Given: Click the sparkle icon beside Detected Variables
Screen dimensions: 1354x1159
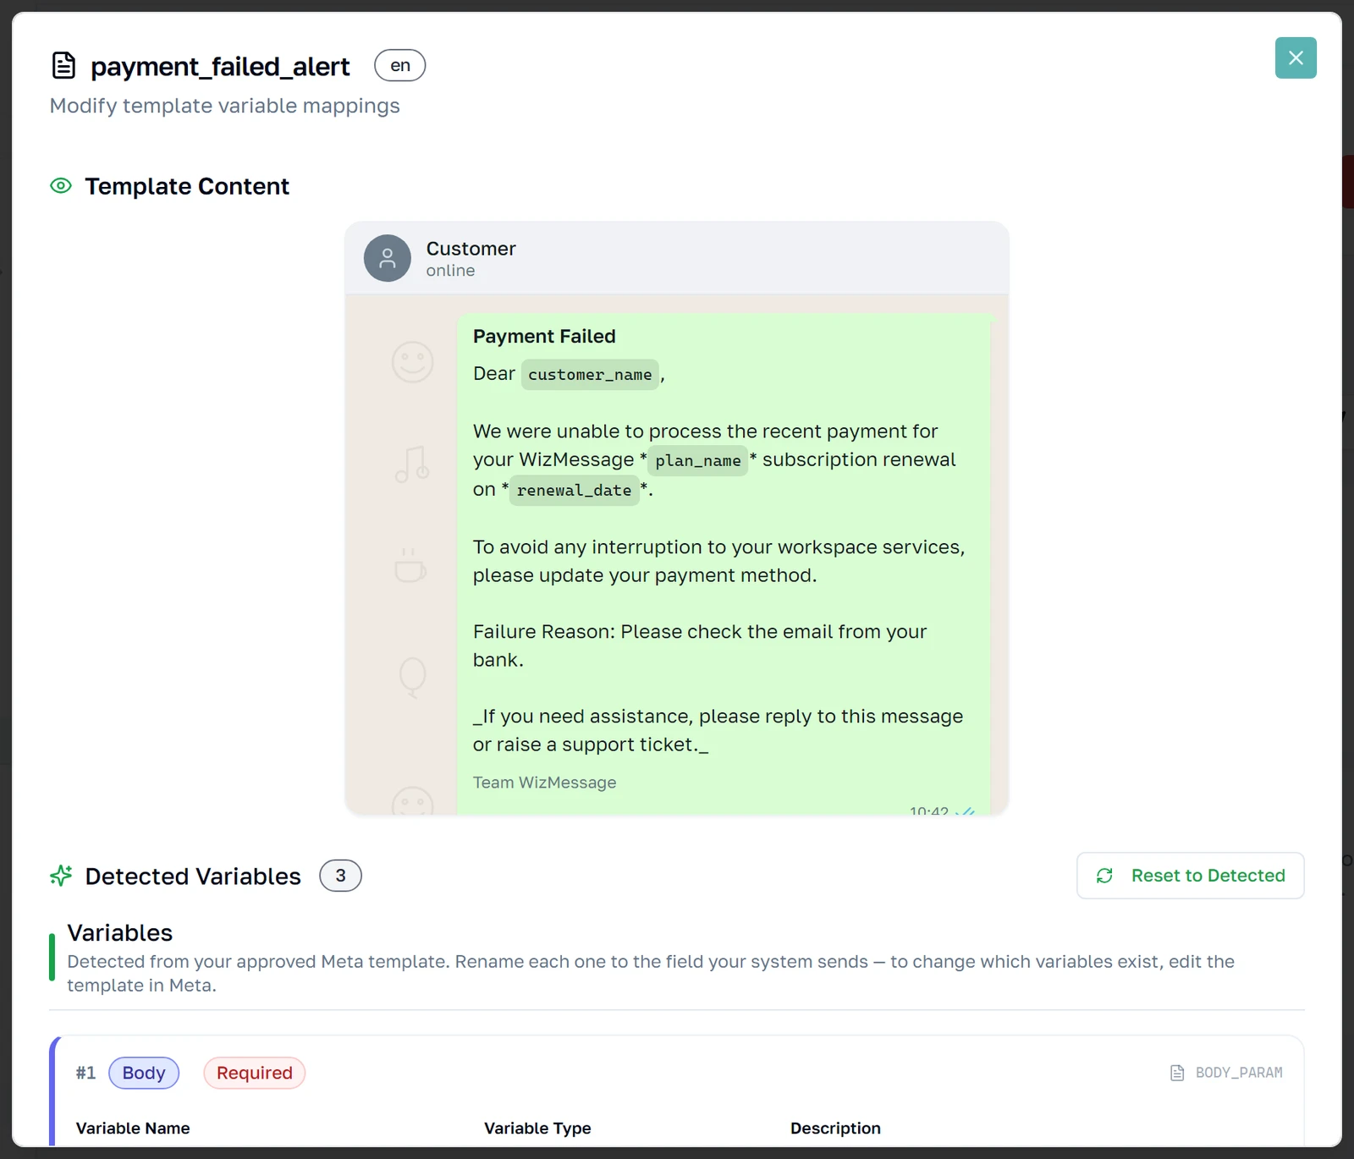Looking at the screenshot, I should [x=61, y=876].
